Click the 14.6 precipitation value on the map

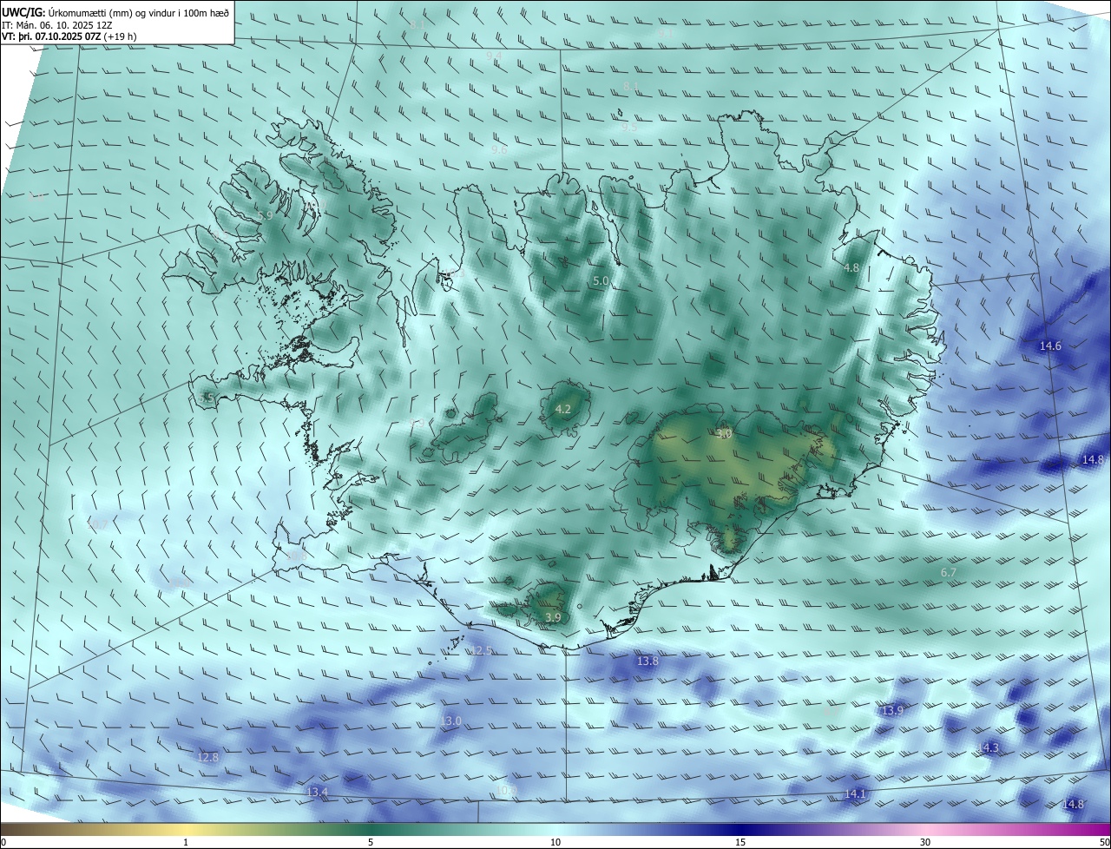pyautogui.click(x=1050, y=346)
